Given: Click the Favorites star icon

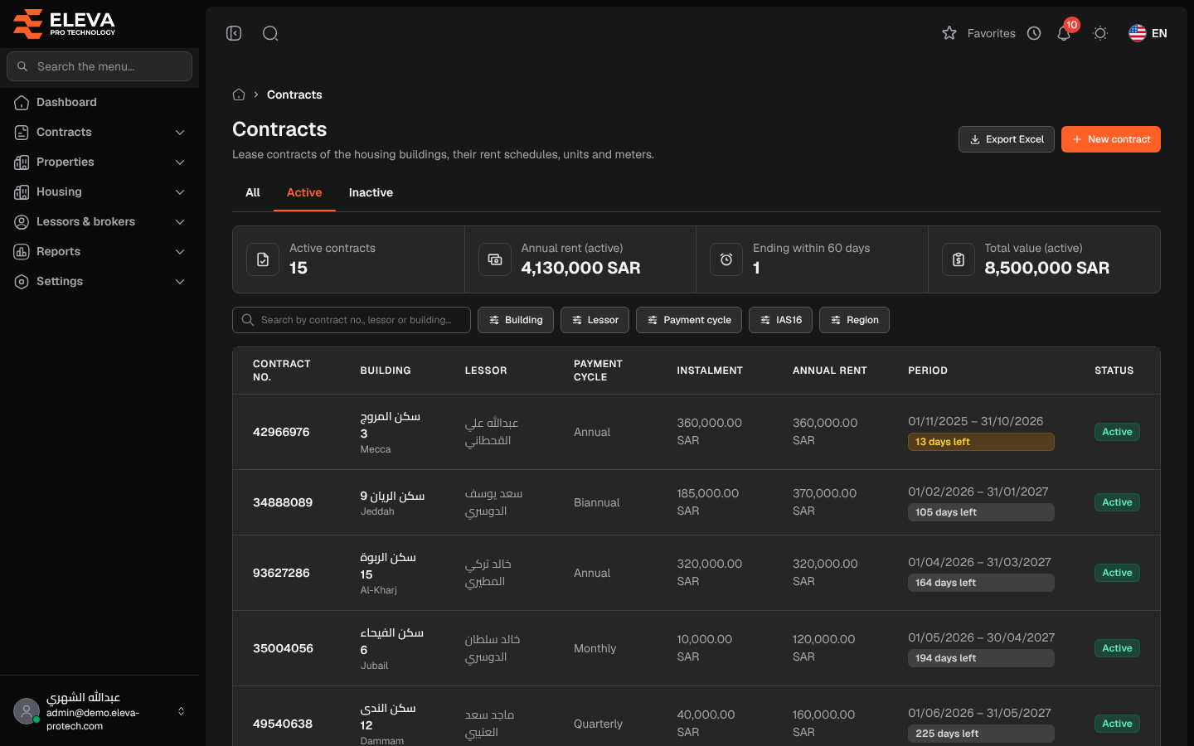Looking at the screenshot, I should pyautogui.click(x=949, y=33).
